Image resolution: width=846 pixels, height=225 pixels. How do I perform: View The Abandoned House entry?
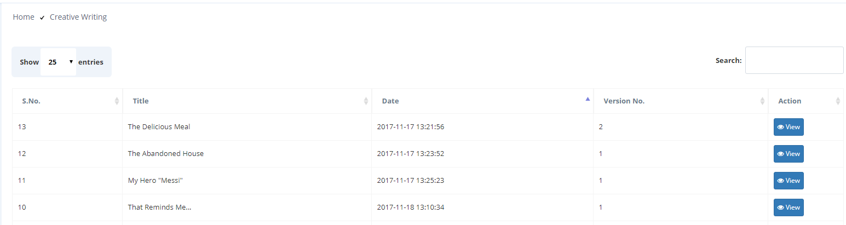789,154
